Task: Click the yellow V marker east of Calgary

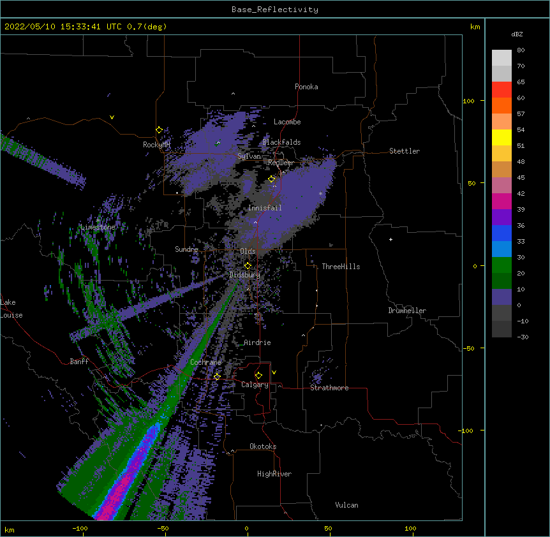Action: tap(274, 372)
